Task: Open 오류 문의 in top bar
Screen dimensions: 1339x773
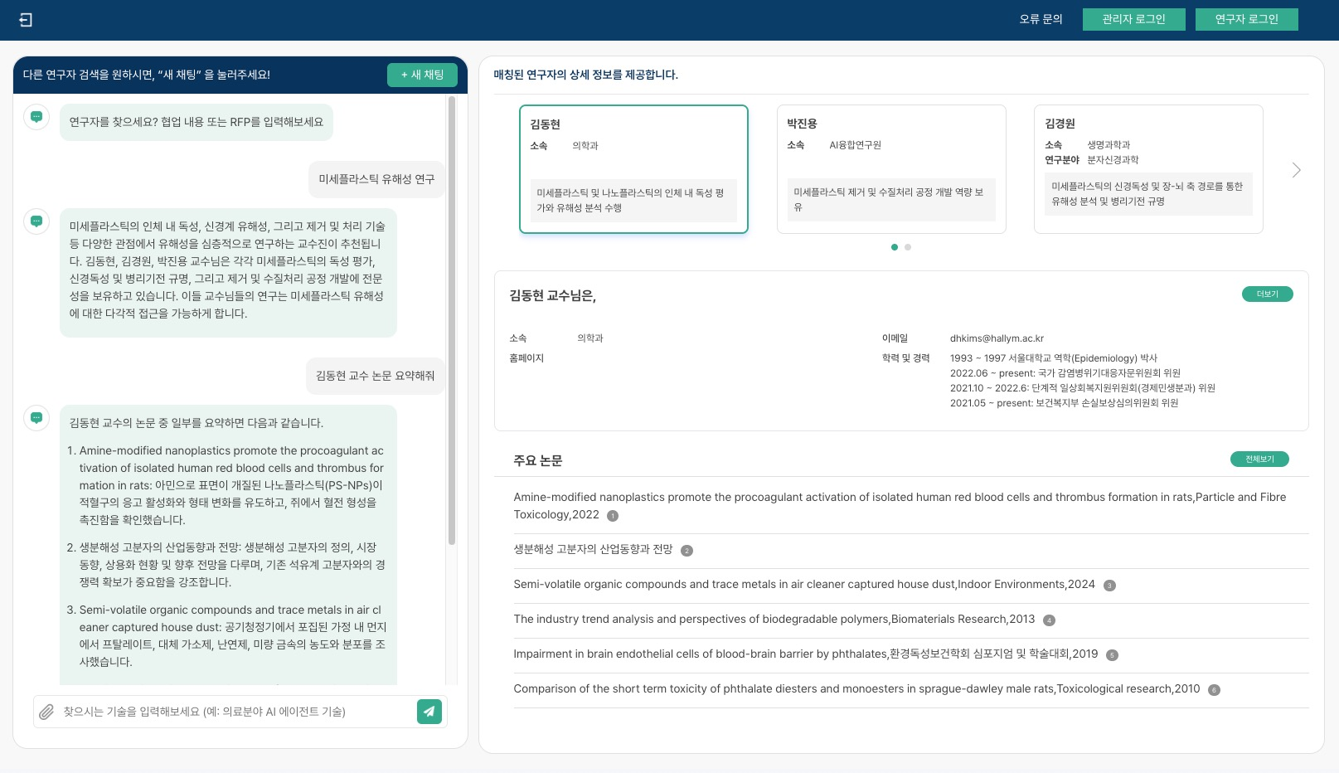Action: 1041,19
